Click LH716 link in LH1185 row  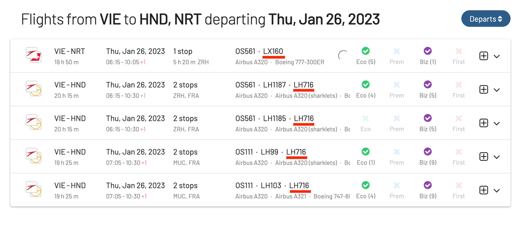(x=304, y=119)
